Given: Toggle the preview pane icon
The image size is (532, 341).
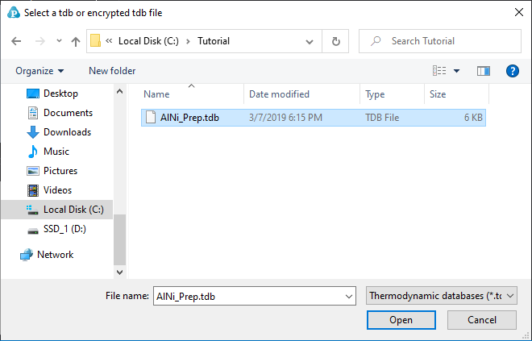Looking at the screenshot, I should pyautogui.click(x=484, y=71).
